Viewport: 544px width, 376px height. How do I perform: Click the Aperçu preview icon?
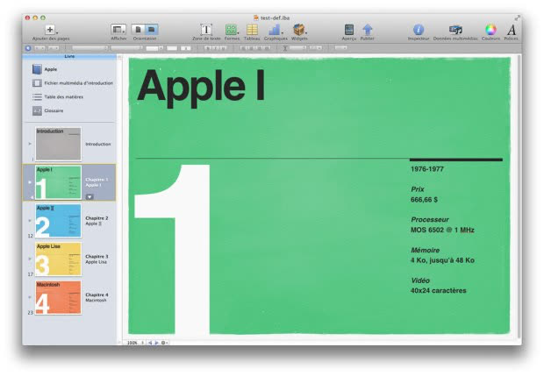tap(349, 30)
